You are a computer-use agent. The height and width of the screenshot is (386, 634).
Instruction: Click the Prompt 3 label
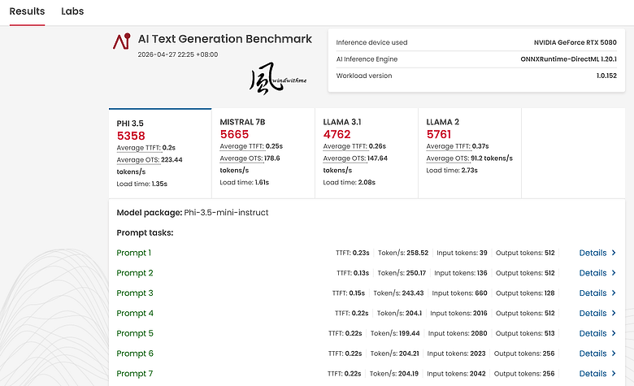tap(135, 293)
